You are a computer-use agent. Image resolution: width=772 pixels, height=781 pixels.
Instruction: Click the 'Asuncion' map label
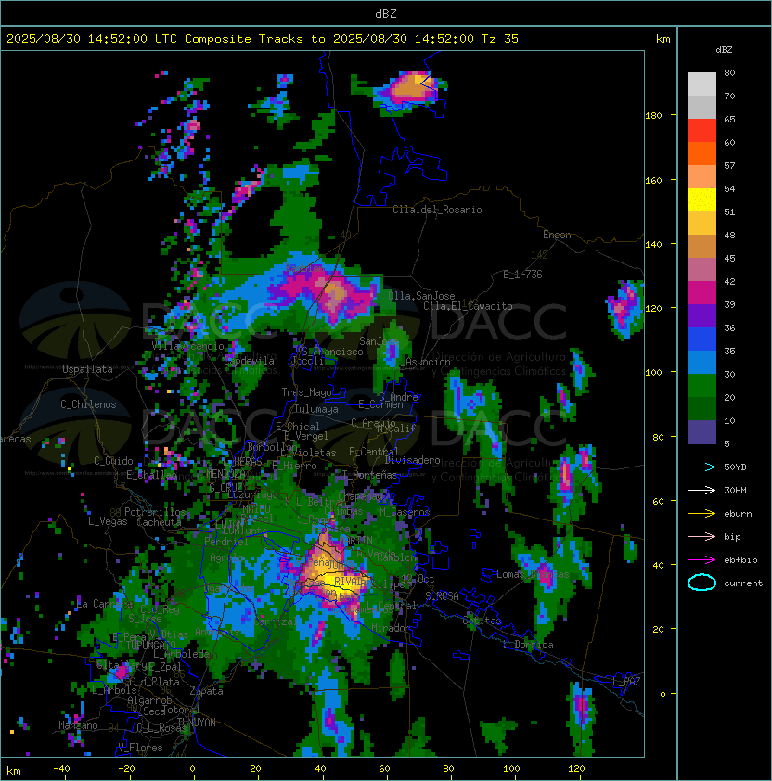tap(428, 362)
